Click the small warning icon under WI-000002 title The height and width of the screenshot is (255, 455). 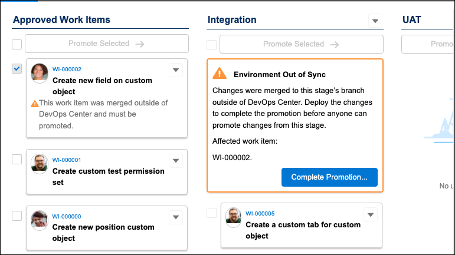tap(34, 104)
